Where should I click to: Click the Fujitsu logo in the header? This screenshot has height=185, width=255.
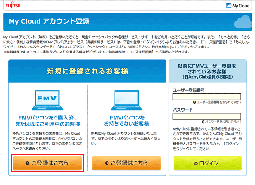pyautogui.click(x=13, y=5)
